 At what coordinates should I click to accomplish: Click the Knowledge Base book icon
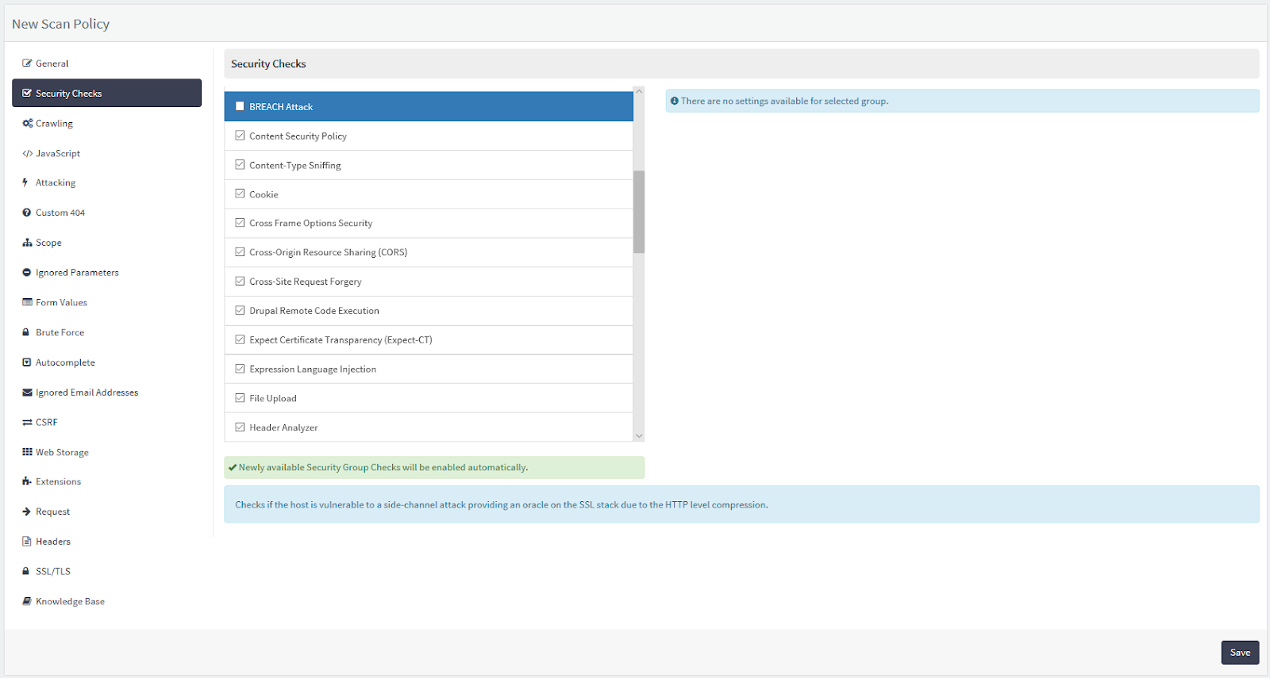pyautogui.click(x=27, y=601)
